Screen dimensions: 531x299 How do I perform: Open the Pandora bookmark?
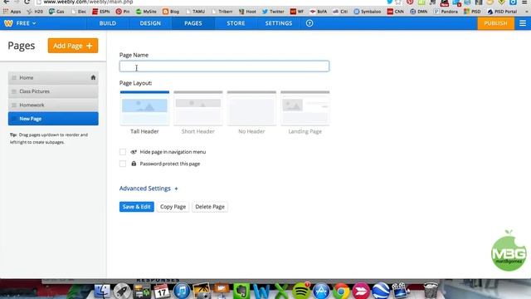[x=446, y=12]
